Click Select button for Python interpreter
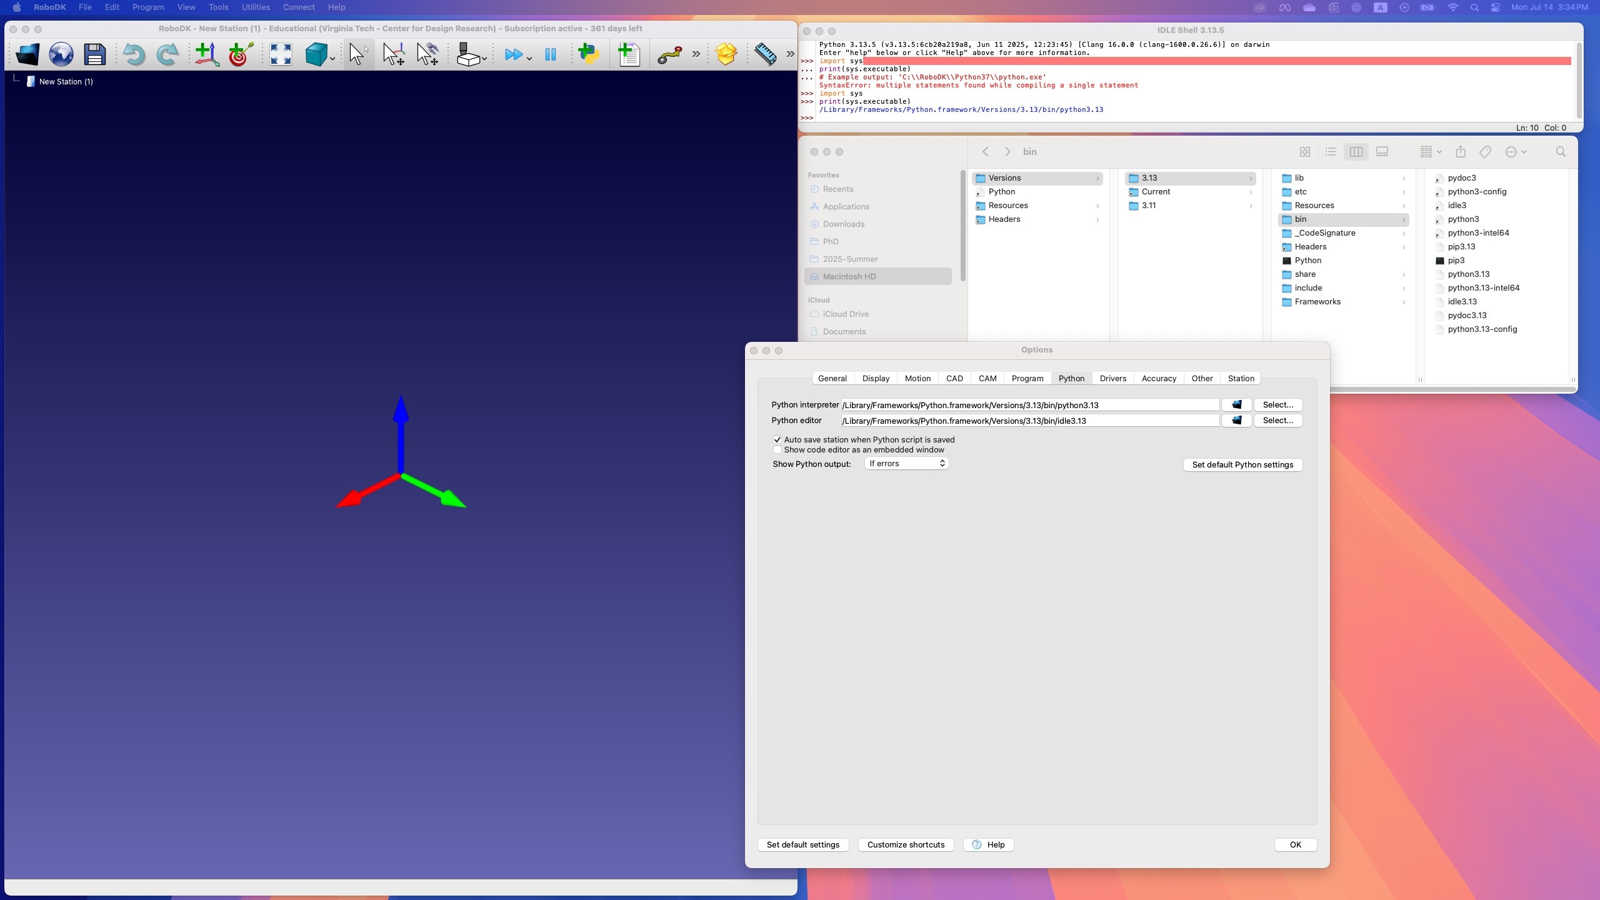 [x=1277, y=404]
